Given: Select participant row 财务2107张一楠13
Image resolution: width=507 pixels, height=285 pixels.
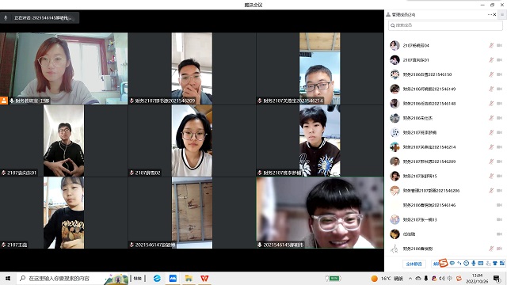Looking at the screenshot, I should coord(445,220).
